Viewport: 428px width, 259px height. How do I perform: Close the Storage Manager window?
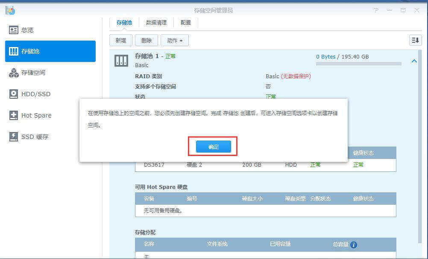pyautogui.click(x=416, y=10)
